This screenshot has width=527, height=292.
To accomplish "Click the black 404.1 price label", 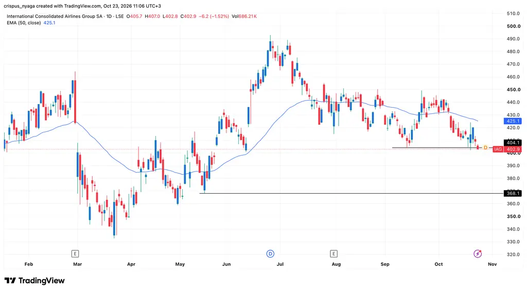I will [513, 143].
